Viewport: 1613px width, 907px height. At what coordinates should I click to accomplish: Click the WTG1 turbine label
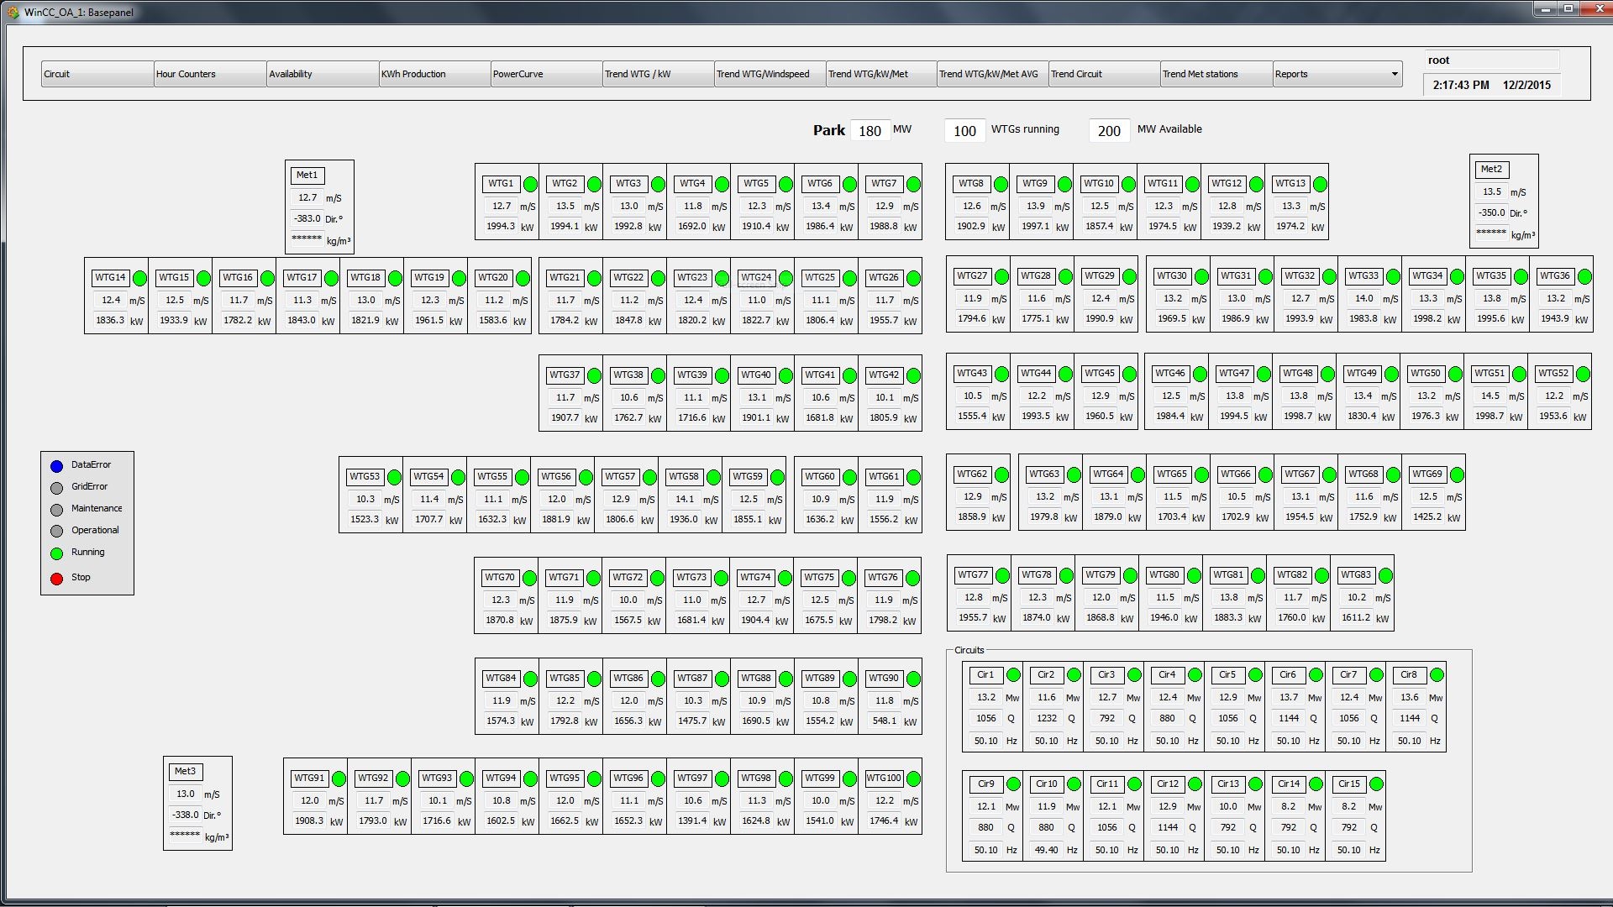coord(501,184)
